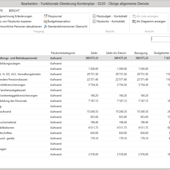Click Aufwand in Familienzulagekassen row

click(56, 90)
